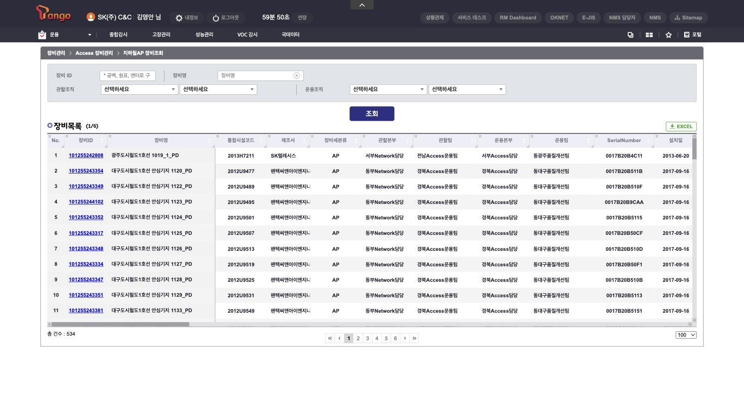The height and width of the screenshot is (405, 744).
Task: Open the first 관할조직 dropdown
Action: [139, 89]
